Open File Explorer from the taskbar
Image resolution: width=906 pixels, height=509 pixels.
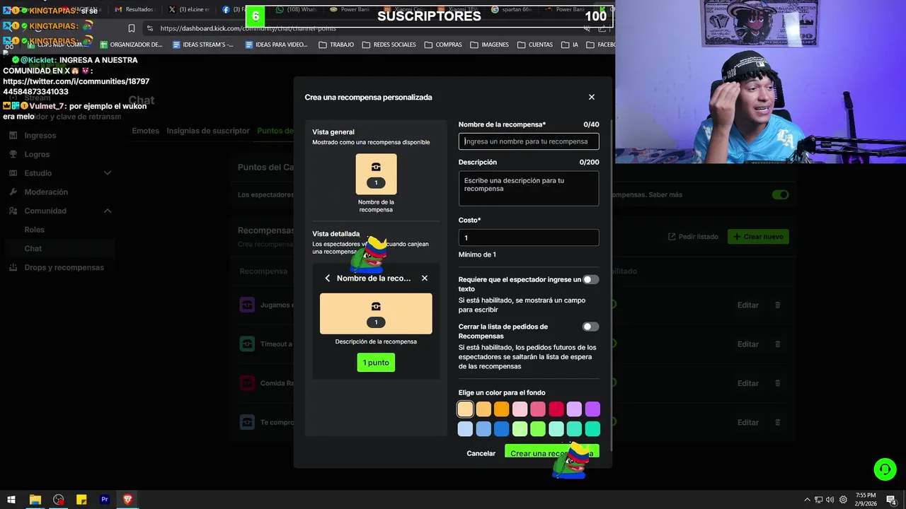(35, 500)
